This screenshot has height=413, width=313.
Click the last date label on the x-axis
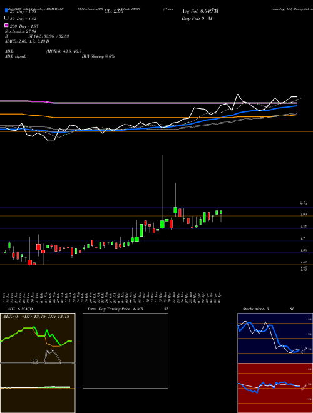[x=219, y=297]
